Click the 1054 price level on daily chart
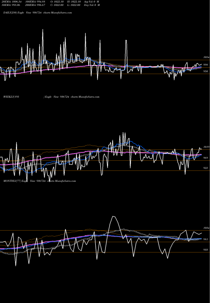 coord(206,57)
